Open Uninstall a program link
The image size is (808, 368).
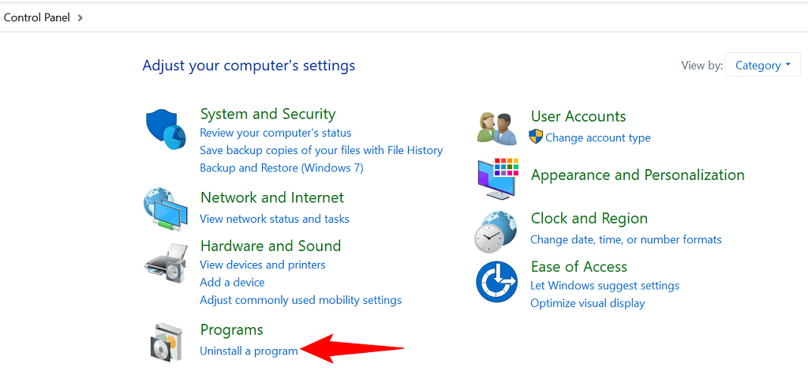[x=249, y=351]
